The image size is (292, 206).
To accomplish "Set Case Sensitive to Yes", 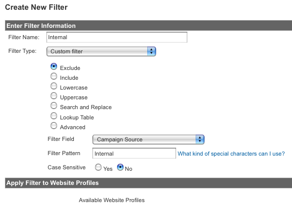I will [x=98, y=167].
